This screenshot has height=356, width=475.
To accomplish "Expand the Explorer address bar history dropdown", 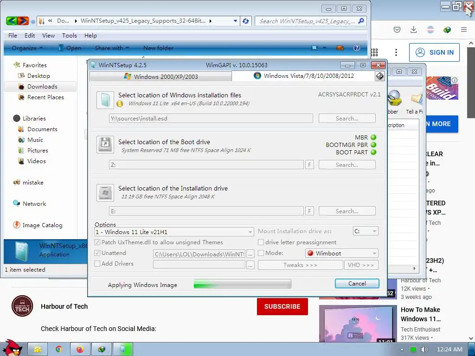I will (x=235, y=21).
